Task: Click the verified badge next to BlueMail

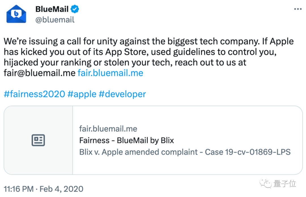Action: (75, 9)
